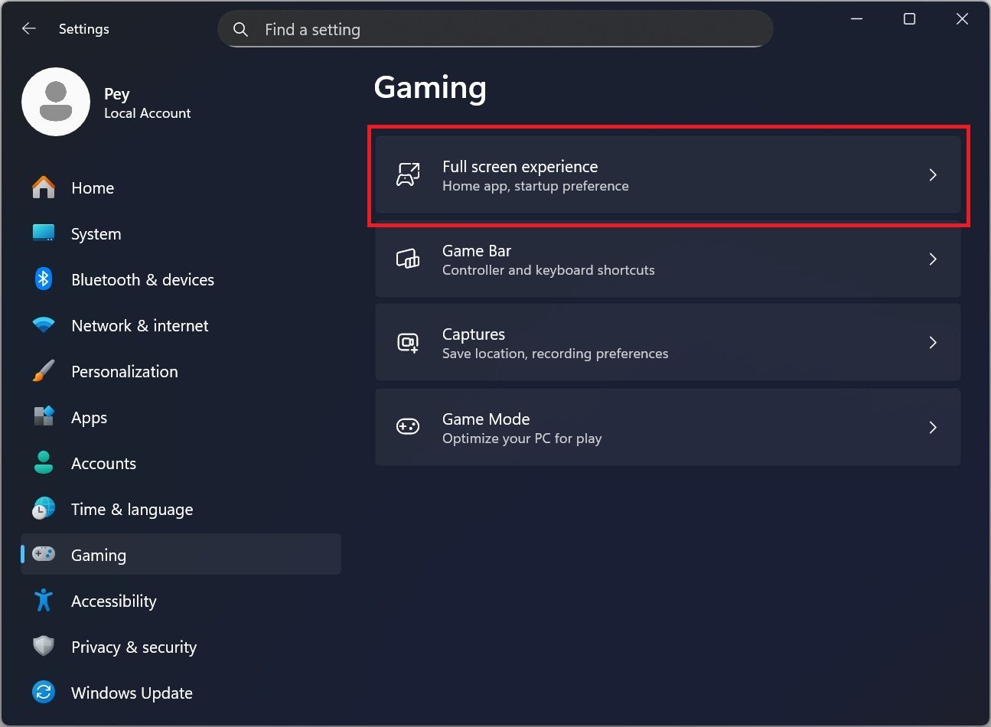Open the Full screen experience settings icon
Image resolution: width=991 pixels, height=727 pixels.
tap(408, 174)
